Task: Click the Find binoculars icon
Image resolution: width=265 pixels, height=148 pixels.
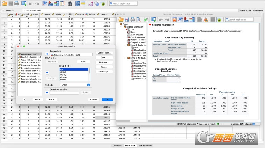Action: click(70, 3)
